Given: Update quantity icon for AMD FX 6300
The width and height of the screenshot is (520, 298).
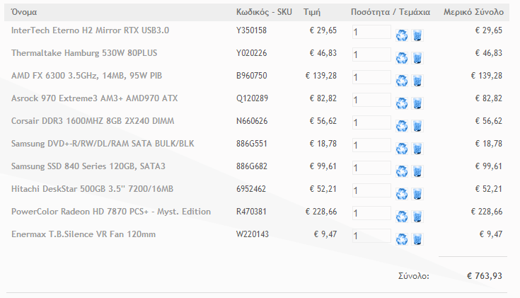Looking at the screenshot, I should [402, 81].
